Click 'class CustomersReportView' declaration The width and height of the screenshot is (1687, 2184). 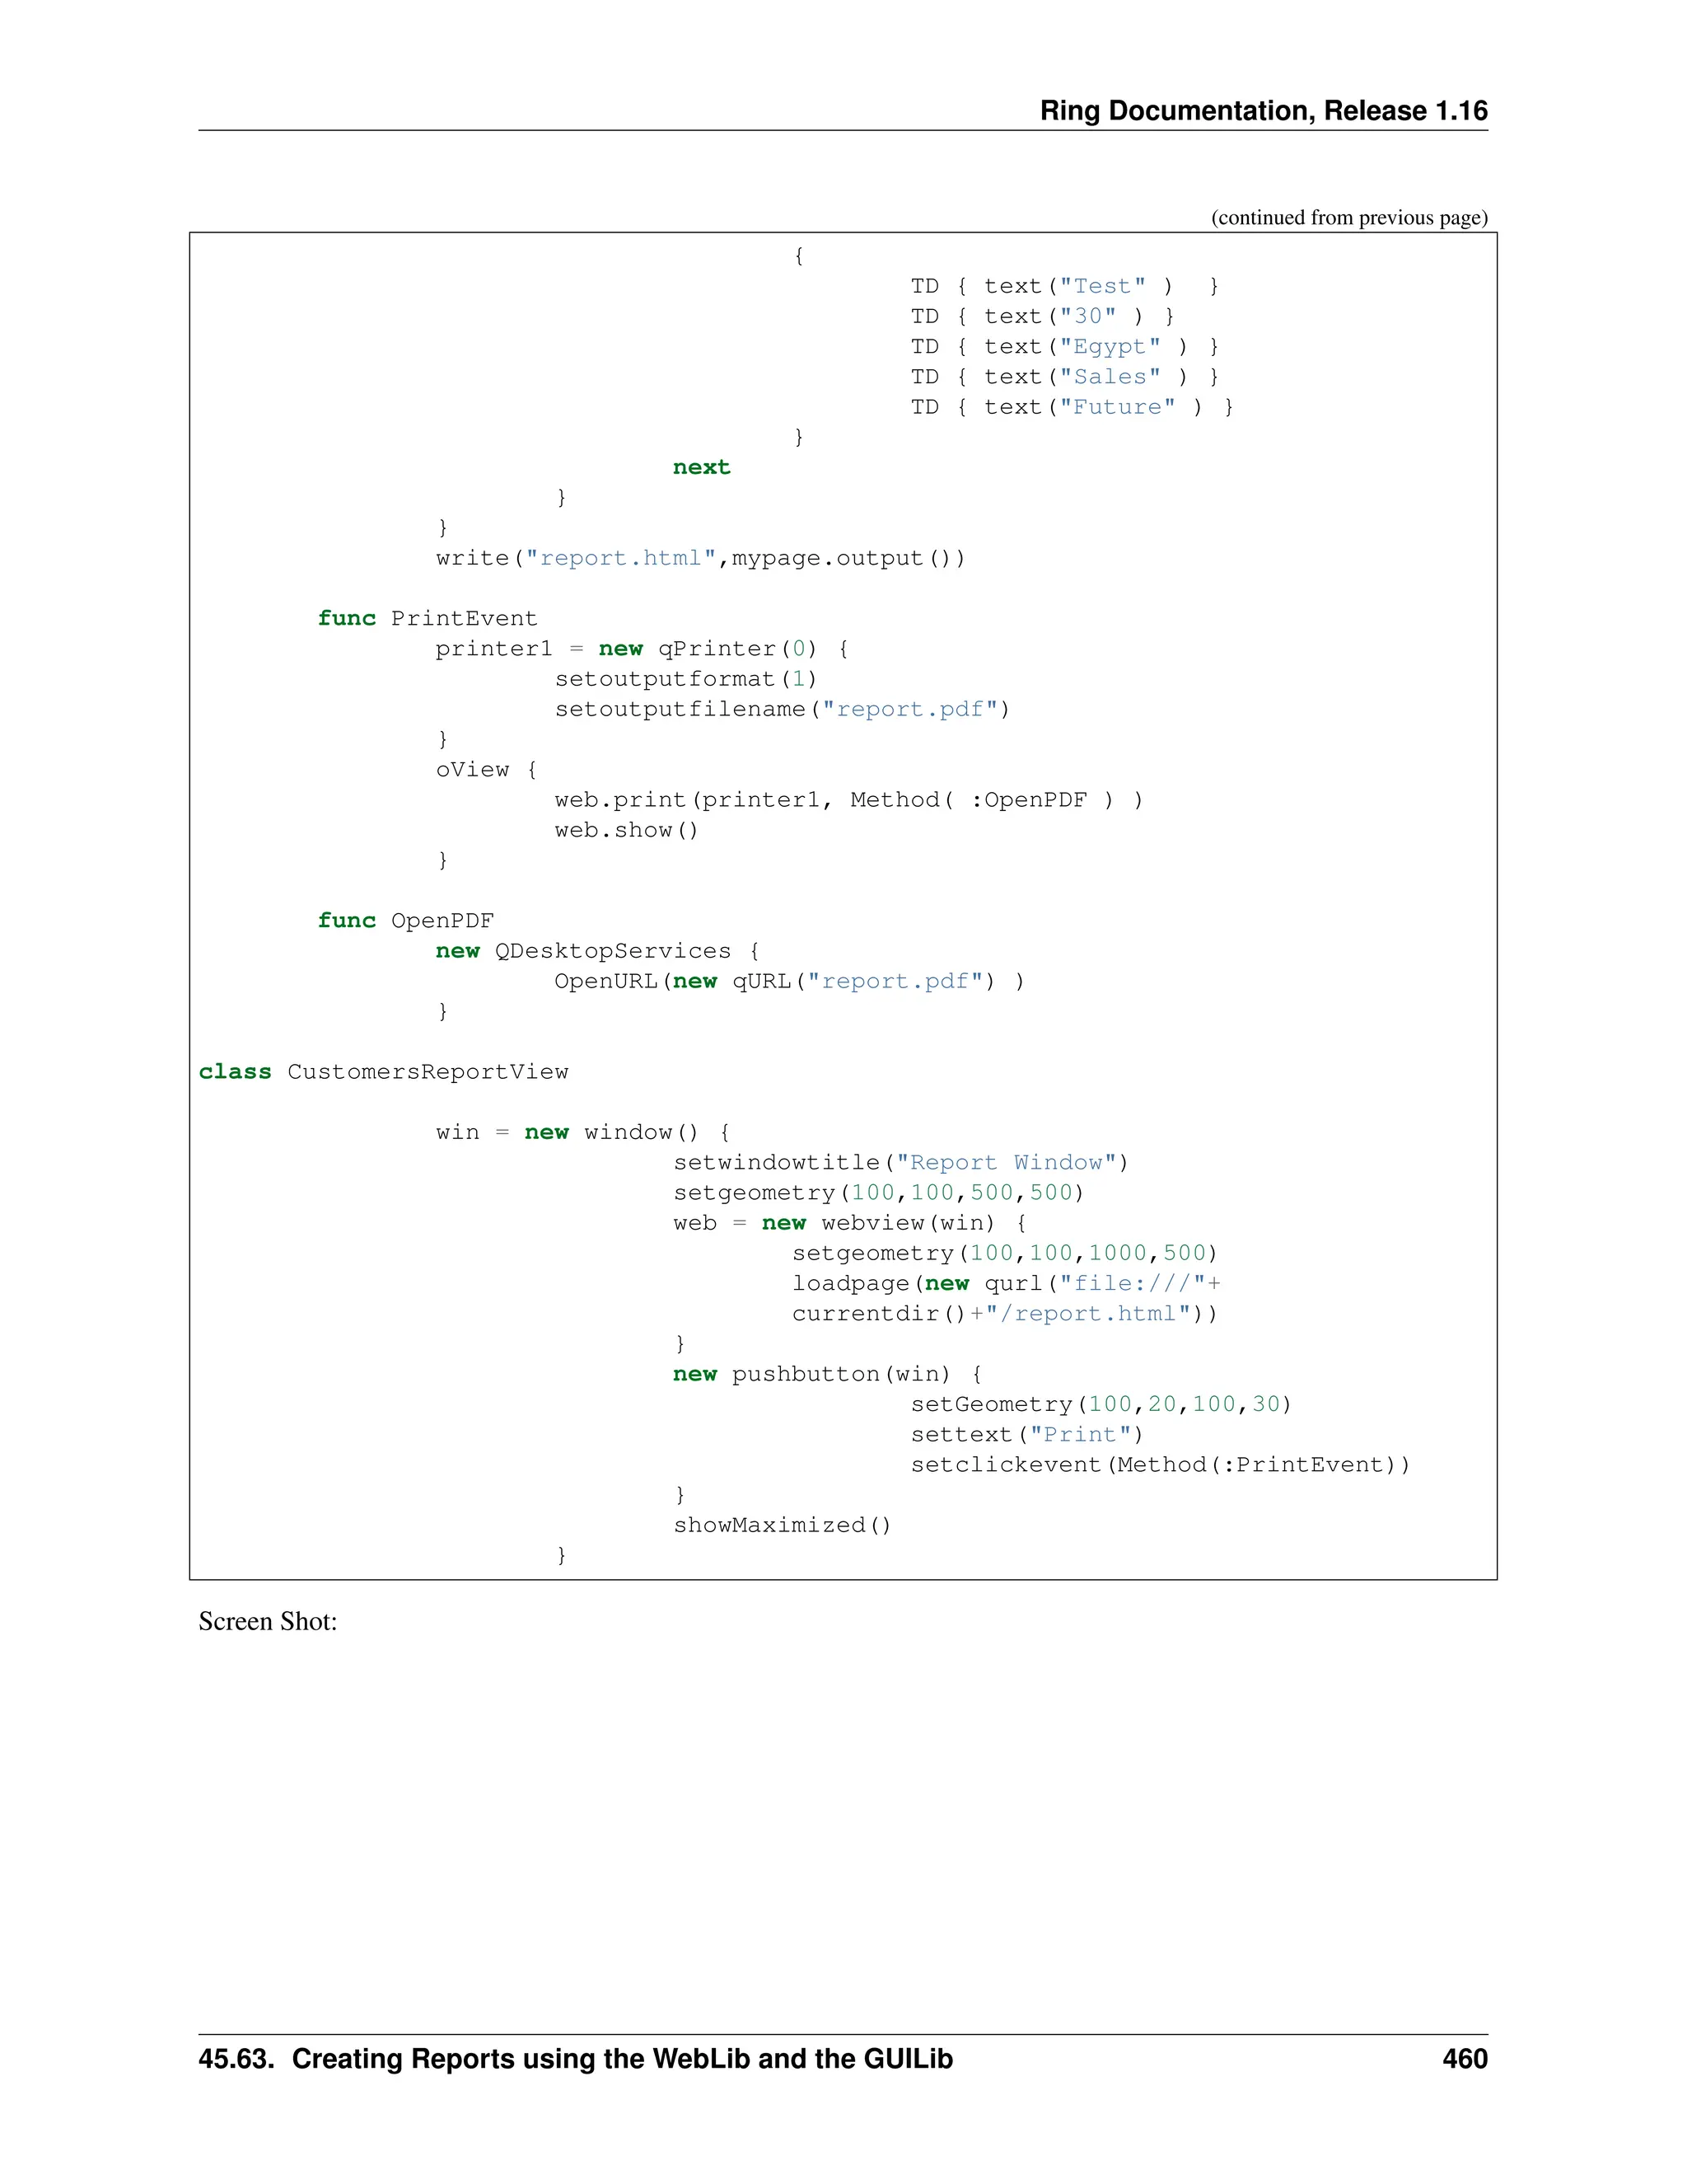pos(383,1071)
